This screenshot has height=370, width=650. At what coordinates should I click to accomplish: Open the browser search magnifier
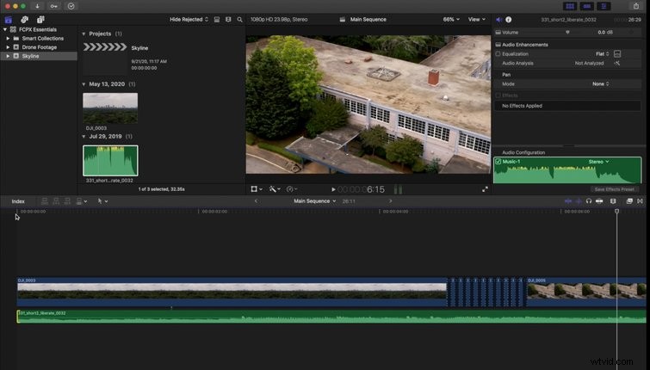coord(239,20)
